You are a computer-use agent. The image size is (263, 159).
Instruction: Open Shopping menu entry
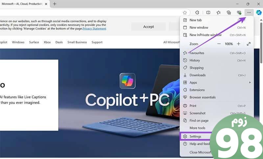(216, 68)
